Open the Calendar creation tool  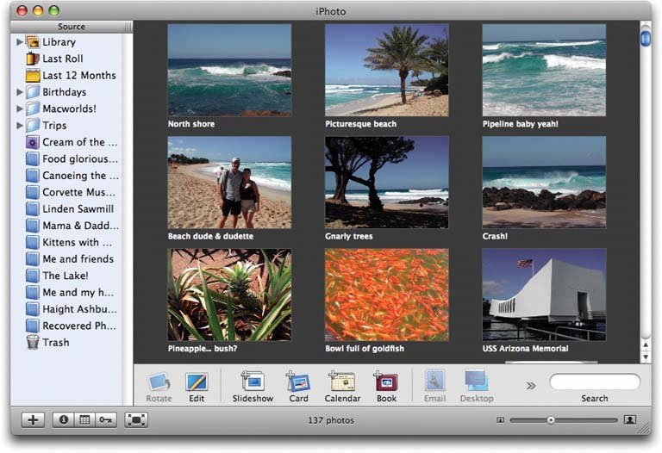[342, 382]
